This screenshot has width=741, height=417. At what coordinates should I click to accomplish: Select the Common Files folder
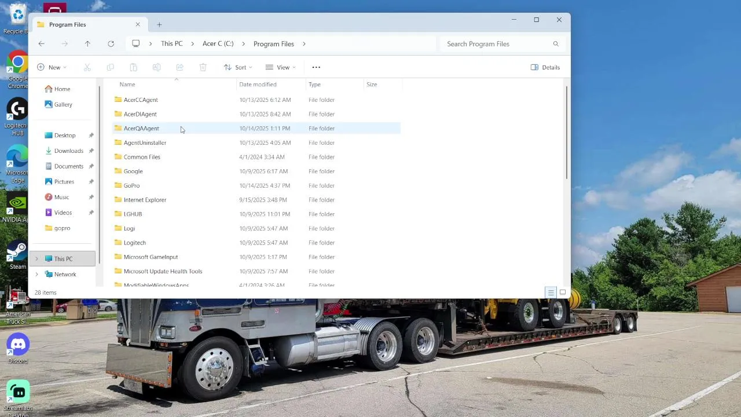click(256, 157)
